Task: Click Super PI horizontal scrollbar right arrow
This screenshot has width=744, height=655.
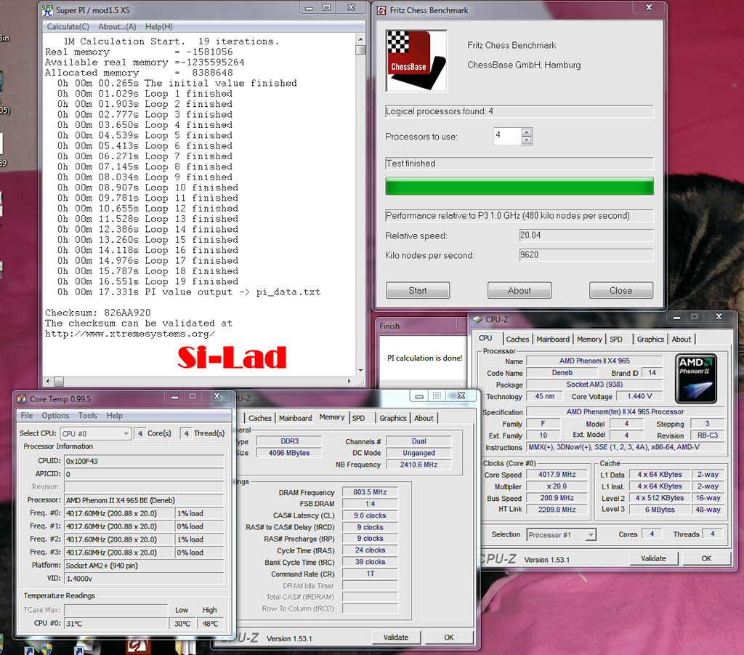Action: click(x=349, y=381)
